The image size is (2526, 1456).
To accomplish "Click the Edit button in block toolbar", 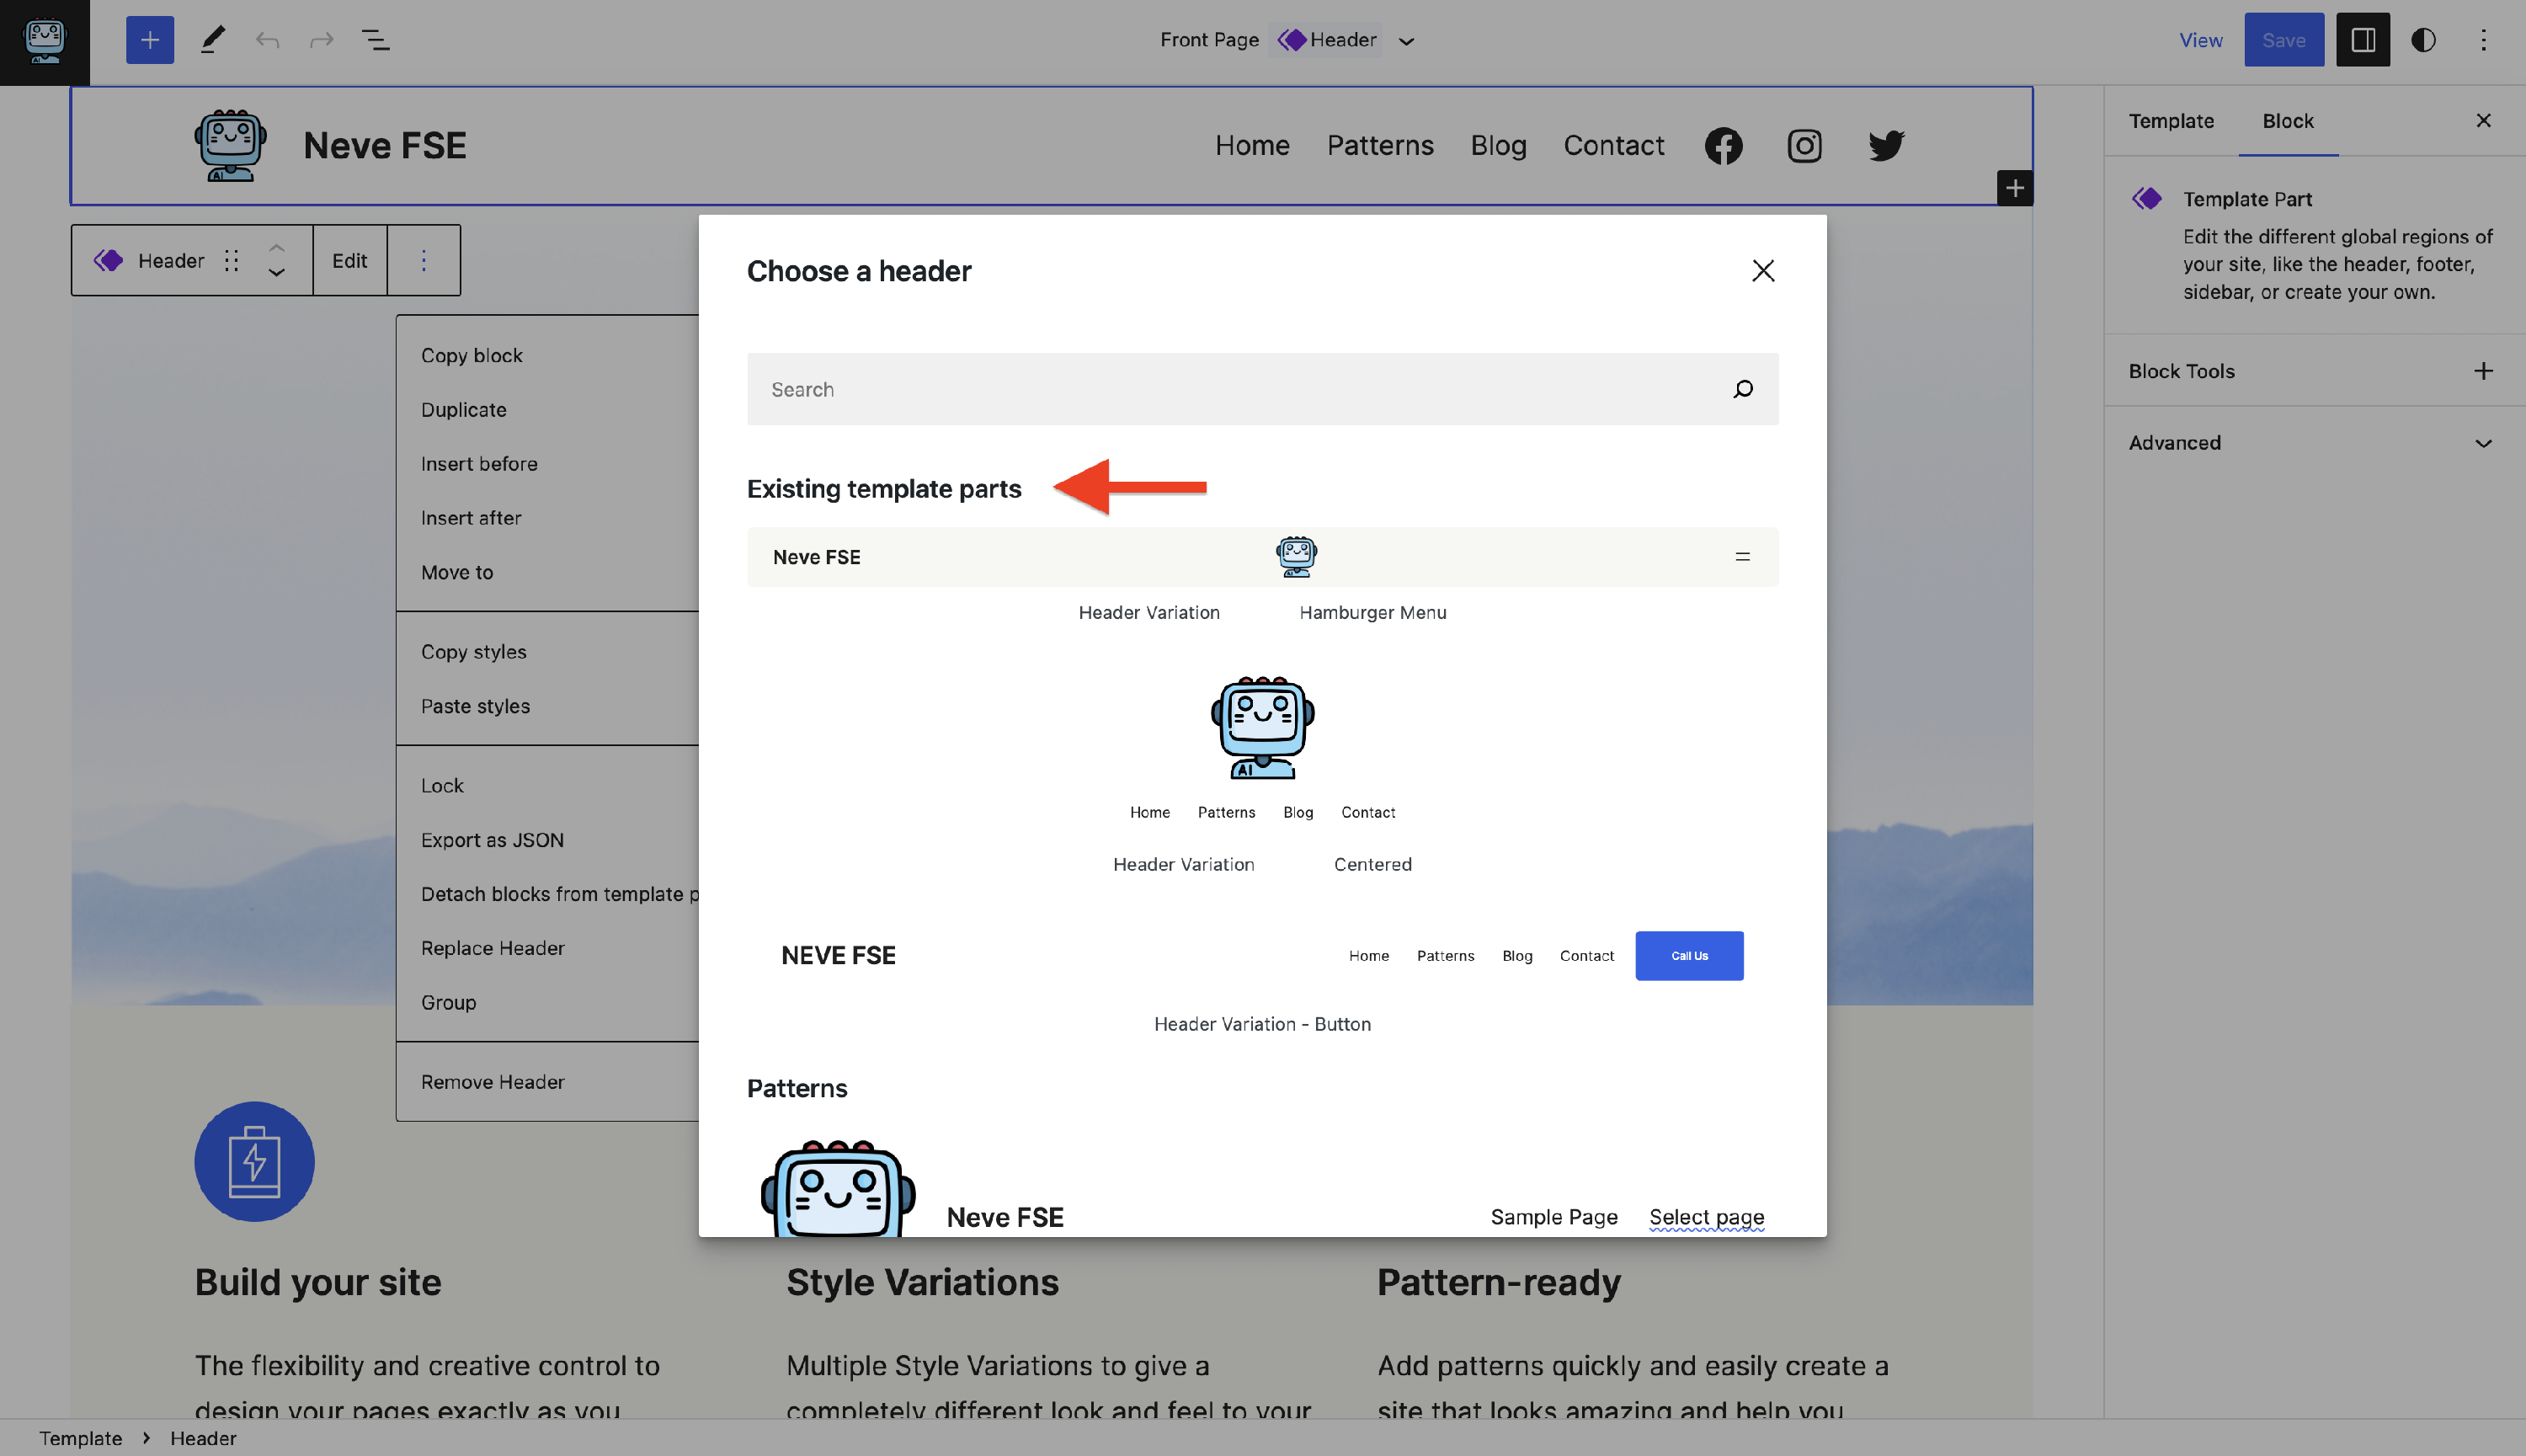I will [x=349, y=261].
